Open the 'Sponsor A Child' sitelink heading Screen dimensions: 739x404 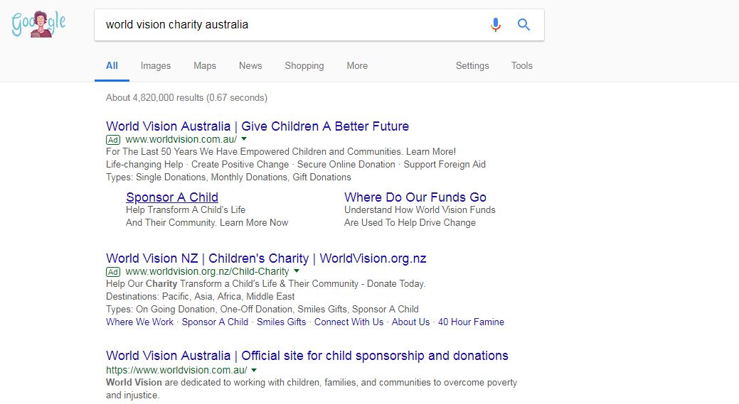(x=172, y=197)
